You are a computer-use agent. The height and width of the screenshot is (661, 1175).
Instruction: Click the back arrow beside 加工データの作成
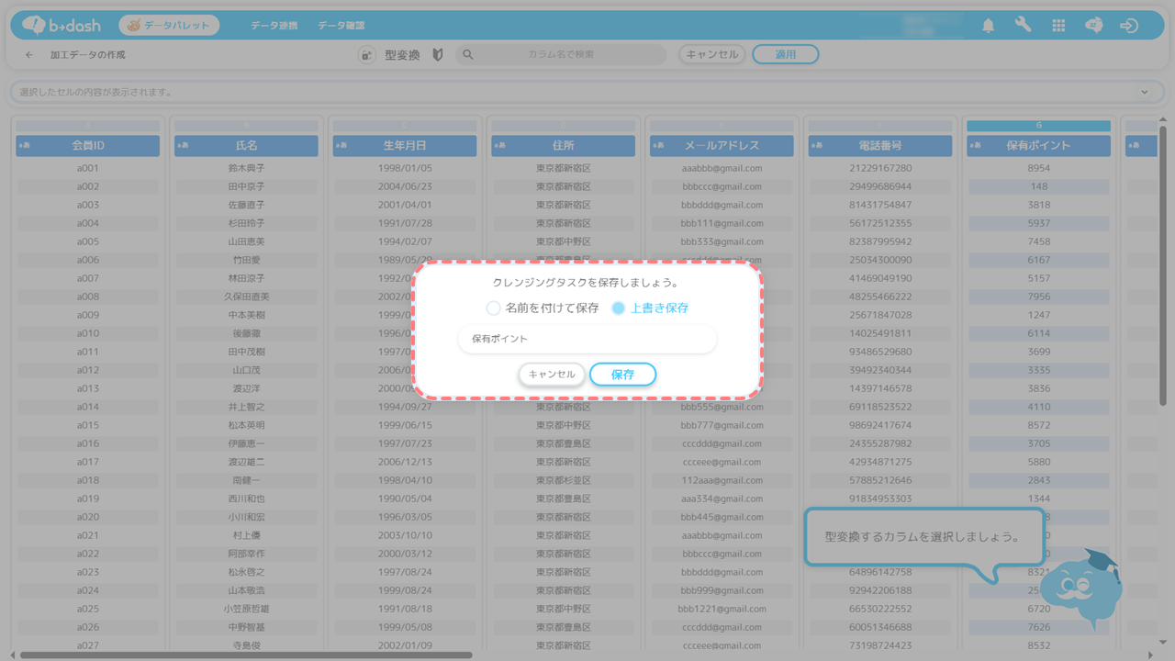click(29, 55)
